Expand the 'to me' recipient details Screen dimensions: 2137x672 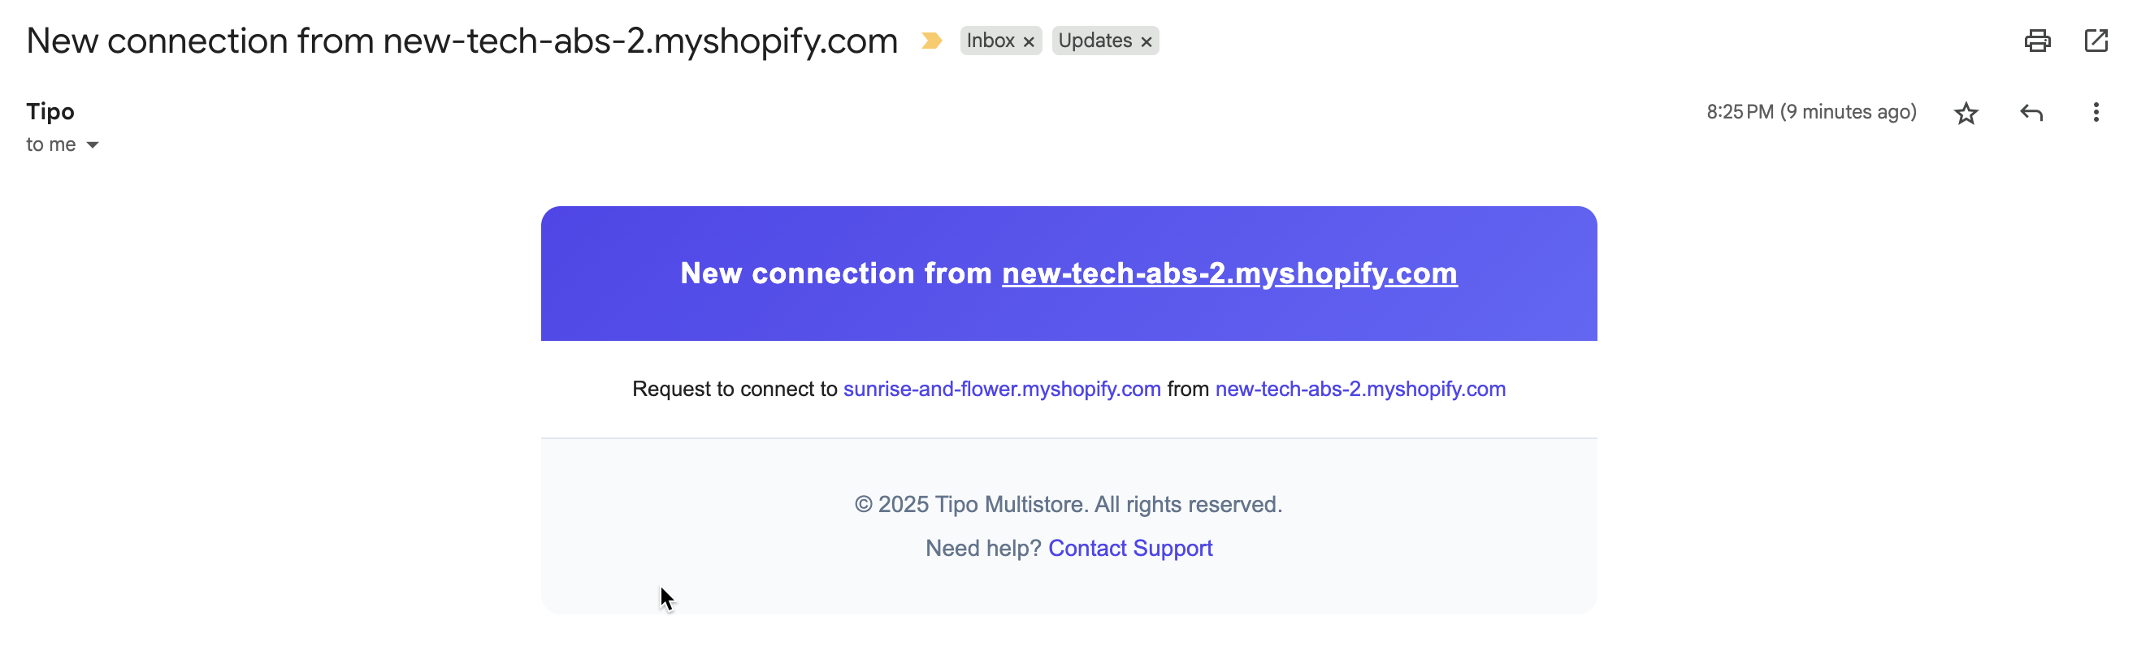click(93, 145)
